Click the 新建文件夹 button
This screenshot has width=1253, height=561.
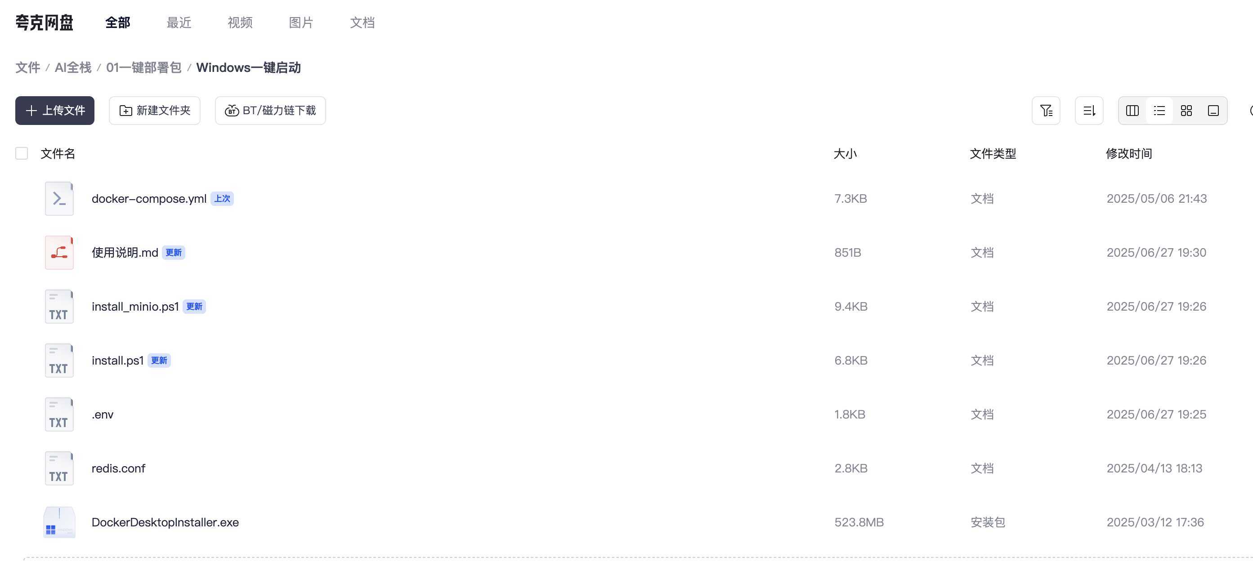(155, 110)
